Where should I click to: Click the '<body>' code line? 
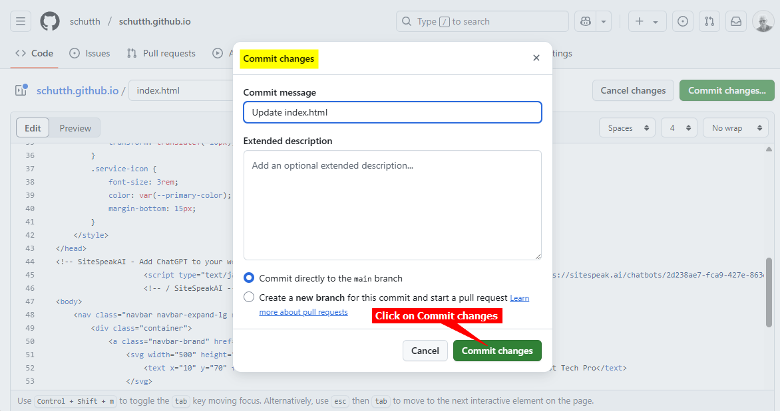69,301
